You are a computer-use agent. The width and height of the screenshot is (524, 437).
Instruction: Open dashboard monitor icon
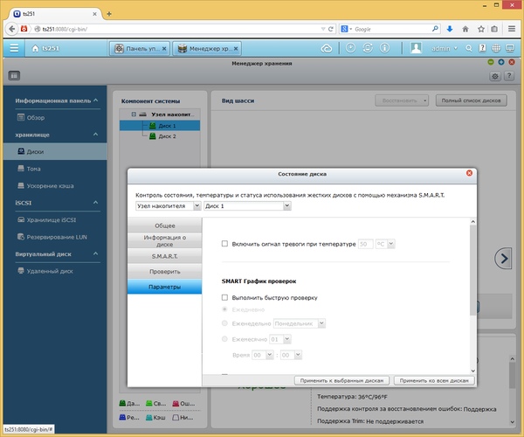510,48
